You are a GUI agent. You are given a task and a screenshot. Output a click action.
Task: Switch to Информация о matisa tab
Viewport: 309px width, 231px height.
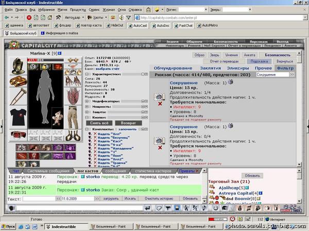(60, 33)
